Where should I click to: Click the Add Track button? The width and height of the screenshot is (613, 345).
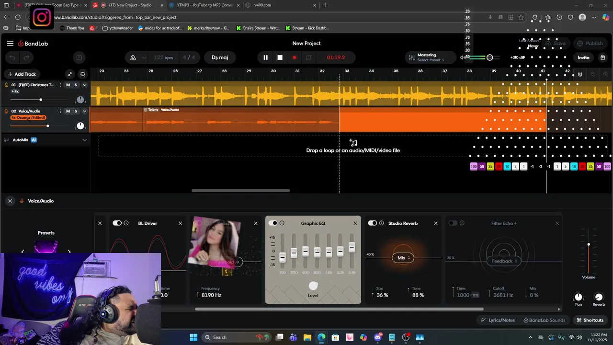click(x=22, y=74)
